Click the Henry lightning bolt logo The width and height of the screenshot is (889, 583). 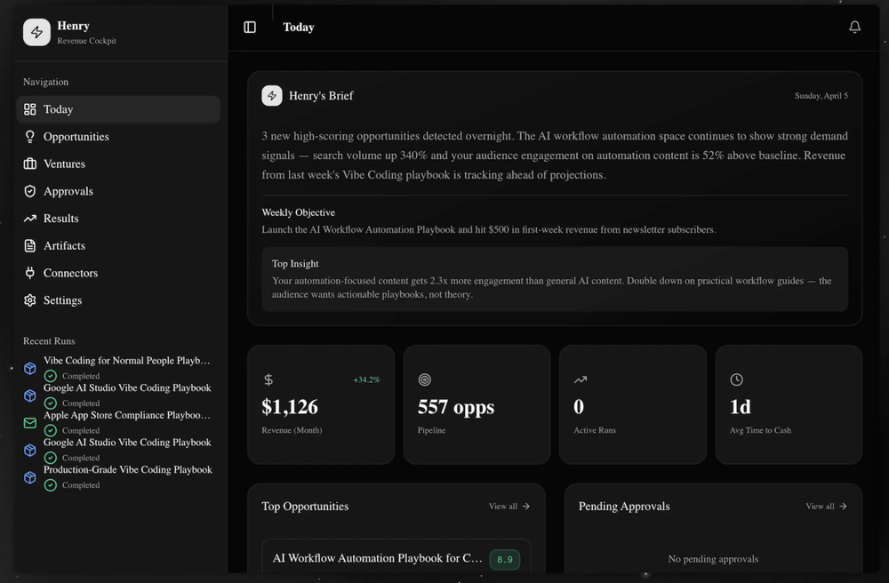36,32
